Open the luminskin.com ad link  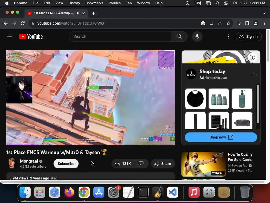(x=216, y=78)
